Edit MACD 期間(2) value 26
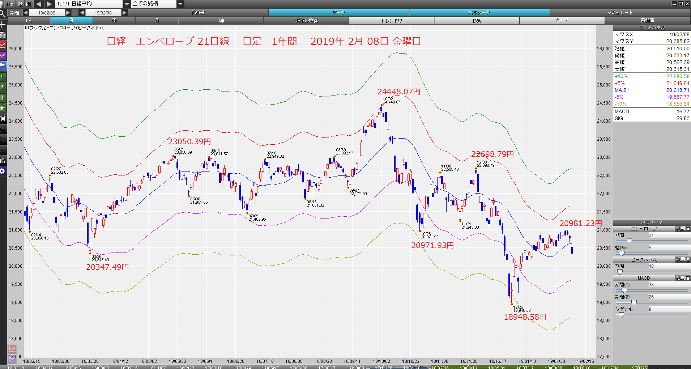The width and height of the screenshot is (691, 369). (669, 297)
